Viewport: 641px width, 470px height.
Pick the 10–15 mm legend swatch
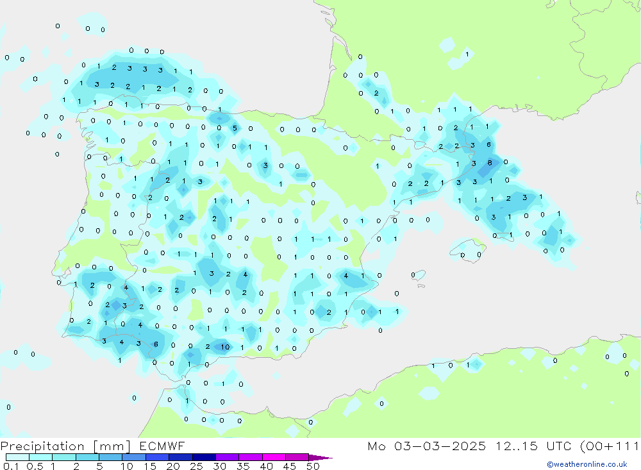click(x=134, y=457)
